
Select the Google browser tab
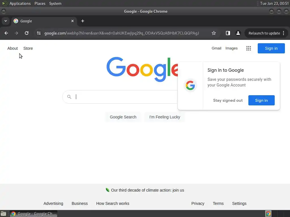point(44,21)
